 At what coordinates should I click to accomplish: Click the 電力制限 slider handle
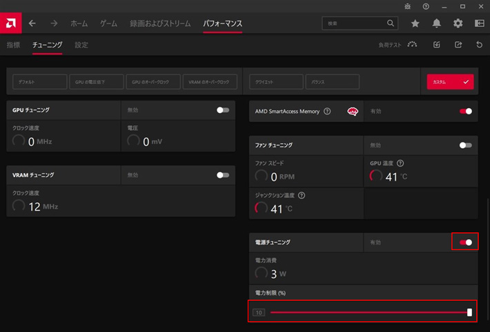point(469,312)
